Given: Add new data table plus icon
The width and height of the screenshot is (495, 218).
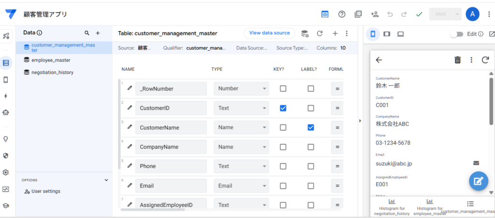Looking at the screenshot, I should 98,33.
